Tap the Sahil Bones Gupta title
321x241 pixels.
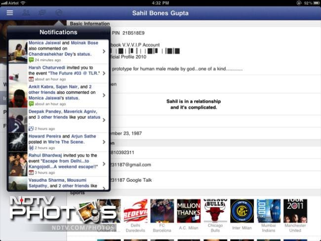click(160, 13)
